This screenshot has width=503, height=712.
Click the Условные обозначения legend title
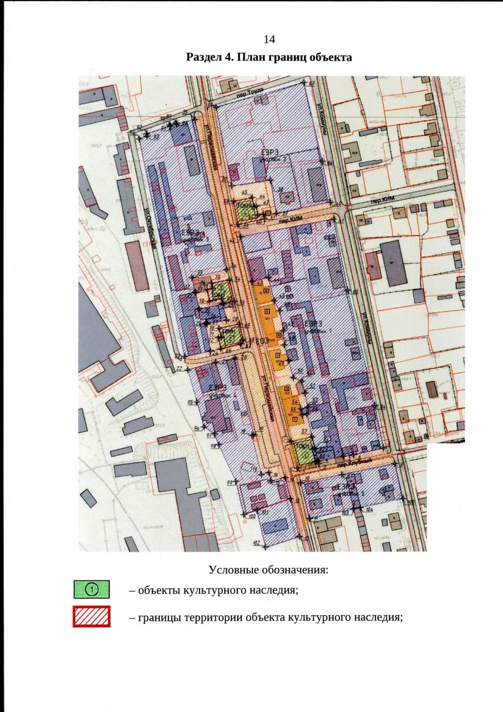268,570
